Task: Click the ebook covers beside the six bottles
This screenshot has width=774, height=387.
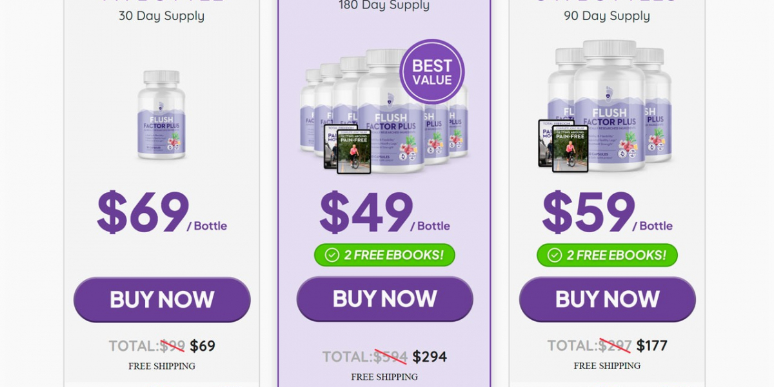Action: tap(348, 148)
